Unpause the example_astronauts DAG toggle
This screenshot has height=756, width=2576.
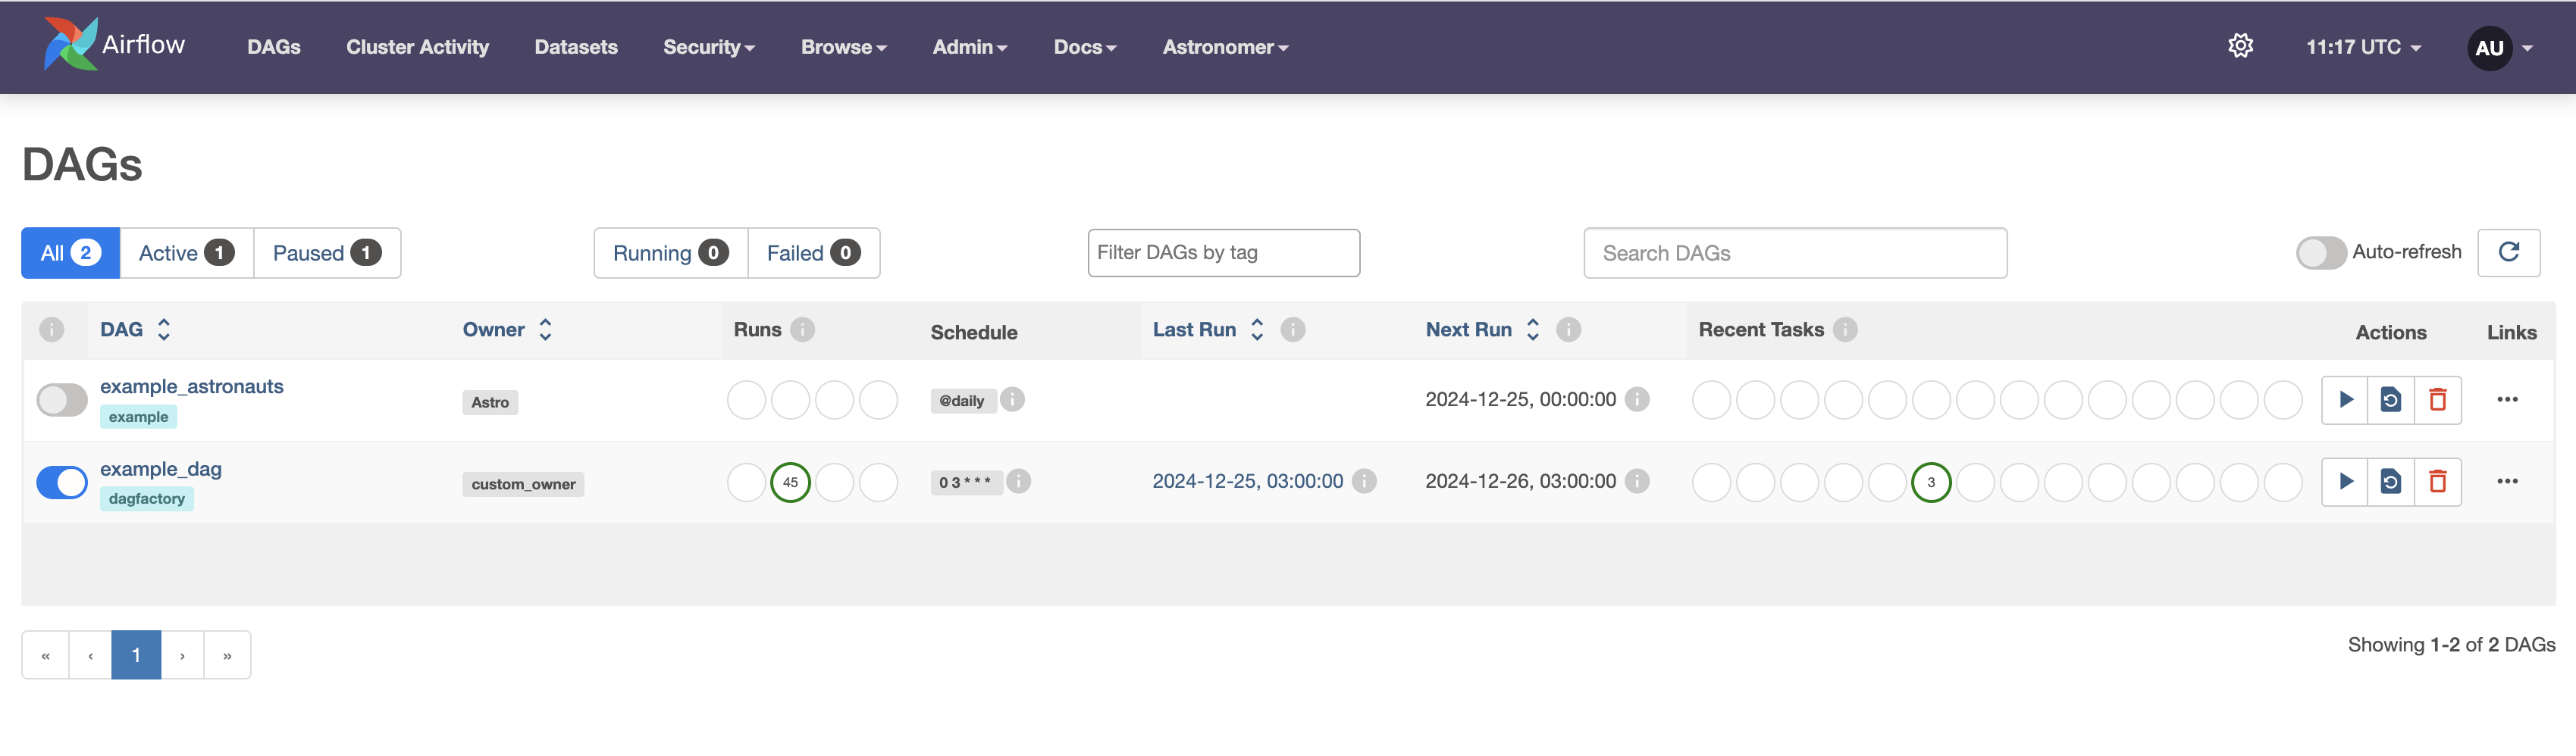62,401
